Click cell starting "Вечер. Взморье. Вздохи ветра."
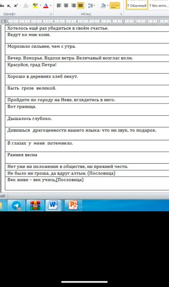 click(87, 58)
